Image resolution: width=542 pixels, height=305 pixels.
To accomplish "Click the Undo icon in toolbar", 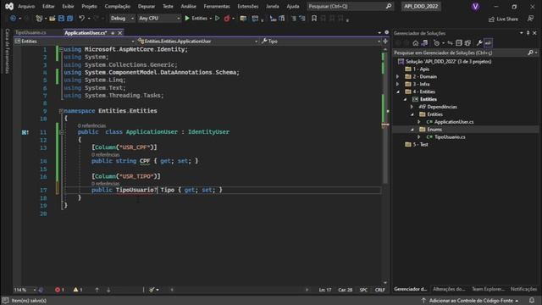I will click(81, 19).
